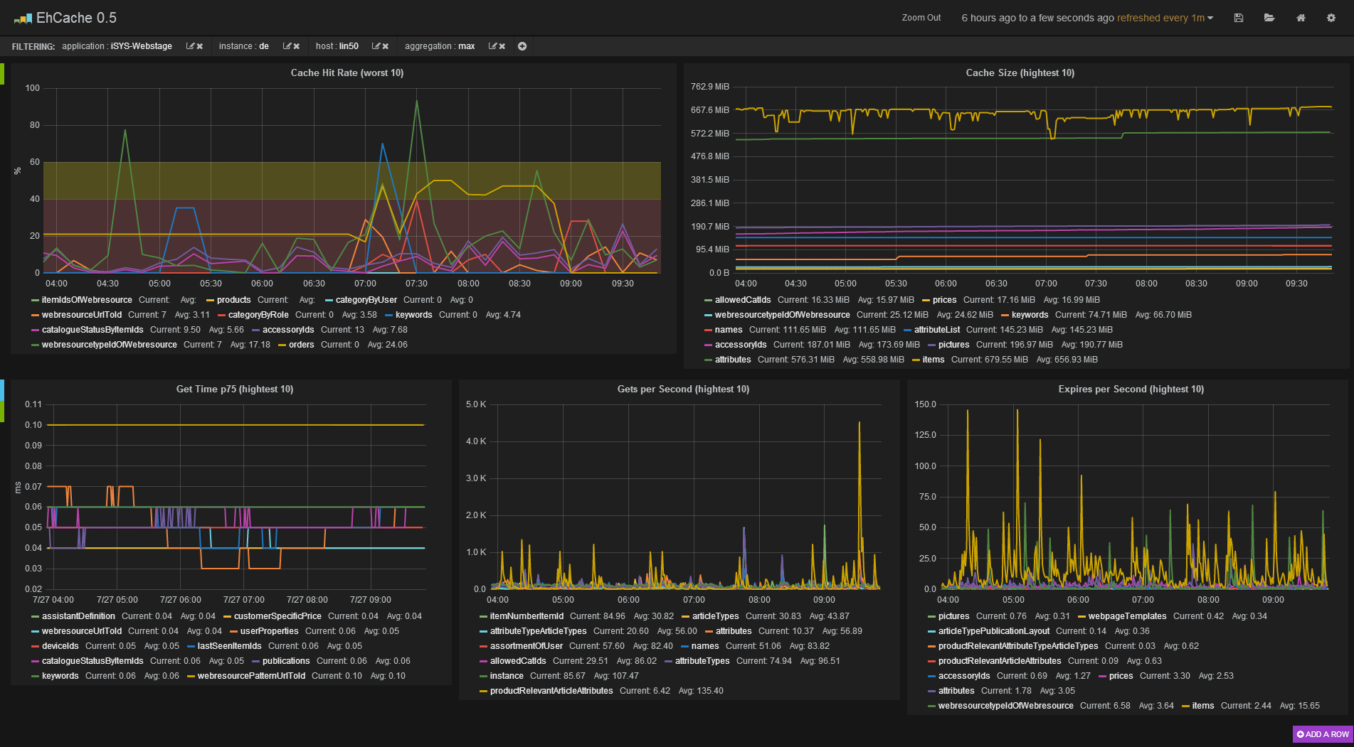Toggle the categoryByUser series legend entry

point(366,300)
